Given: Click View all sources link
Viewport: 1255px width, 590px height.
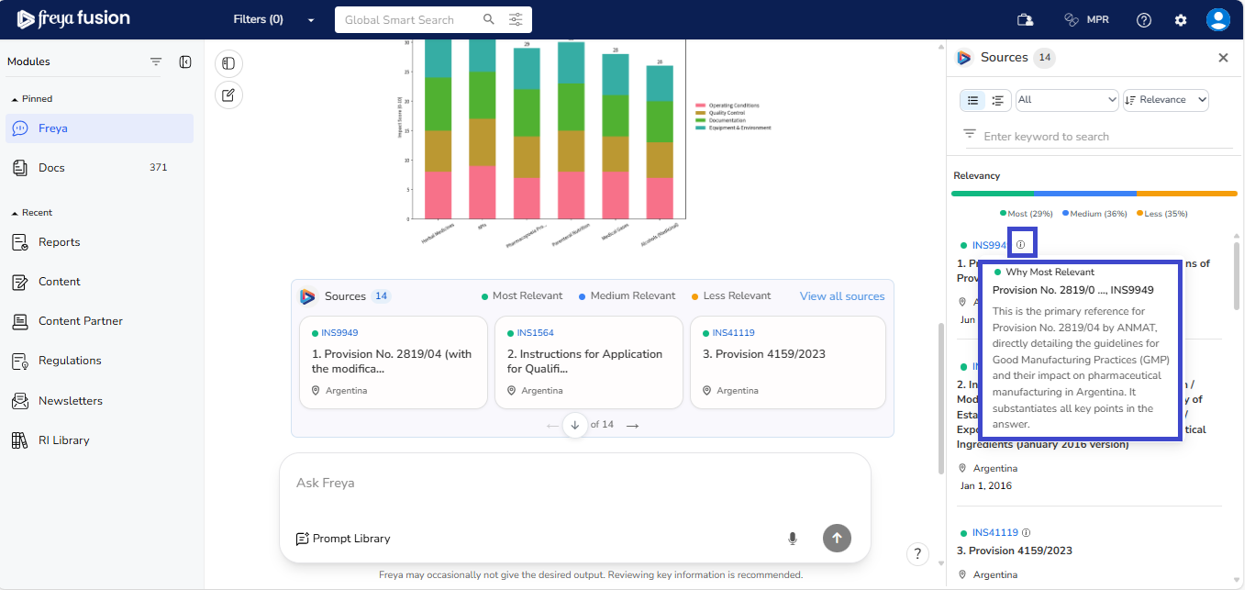Looking at the screenshot, I should coord(841,296).
